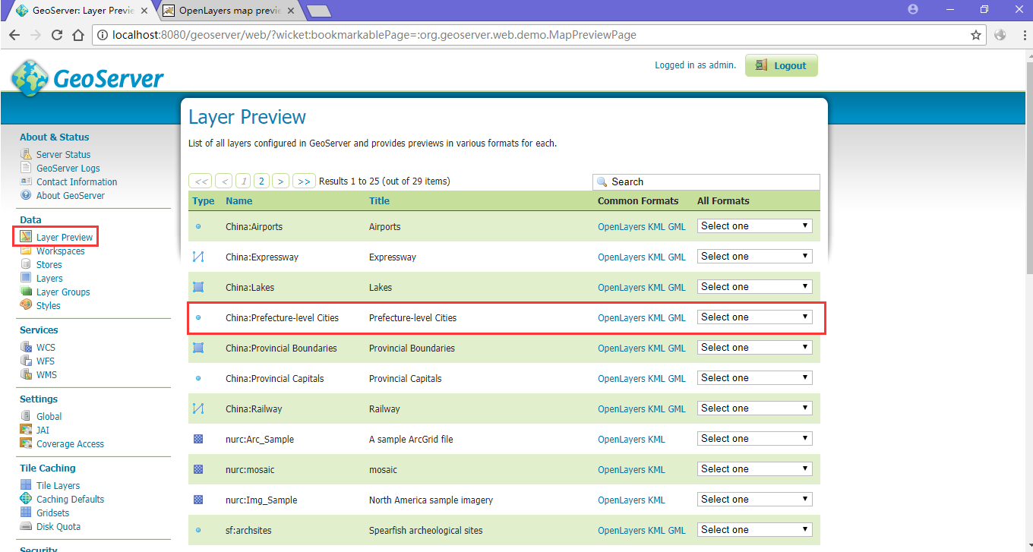Sort the table by Type column
1033x552 pixels.
(x=204, y=201)
